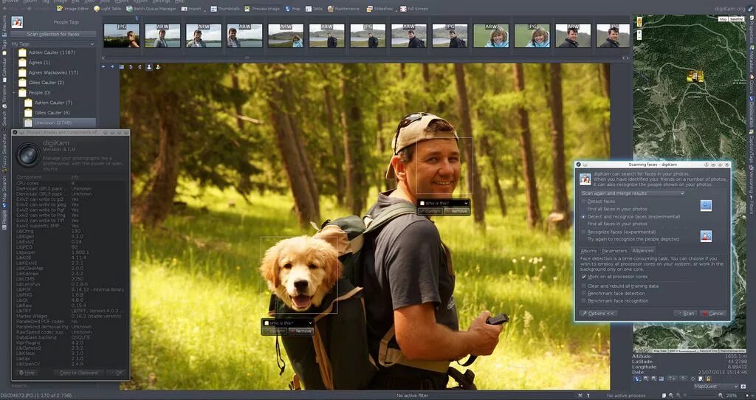Viewport: 756px width, 400px height.
Task: Rotate preview image right
Action: pos(140,67)
